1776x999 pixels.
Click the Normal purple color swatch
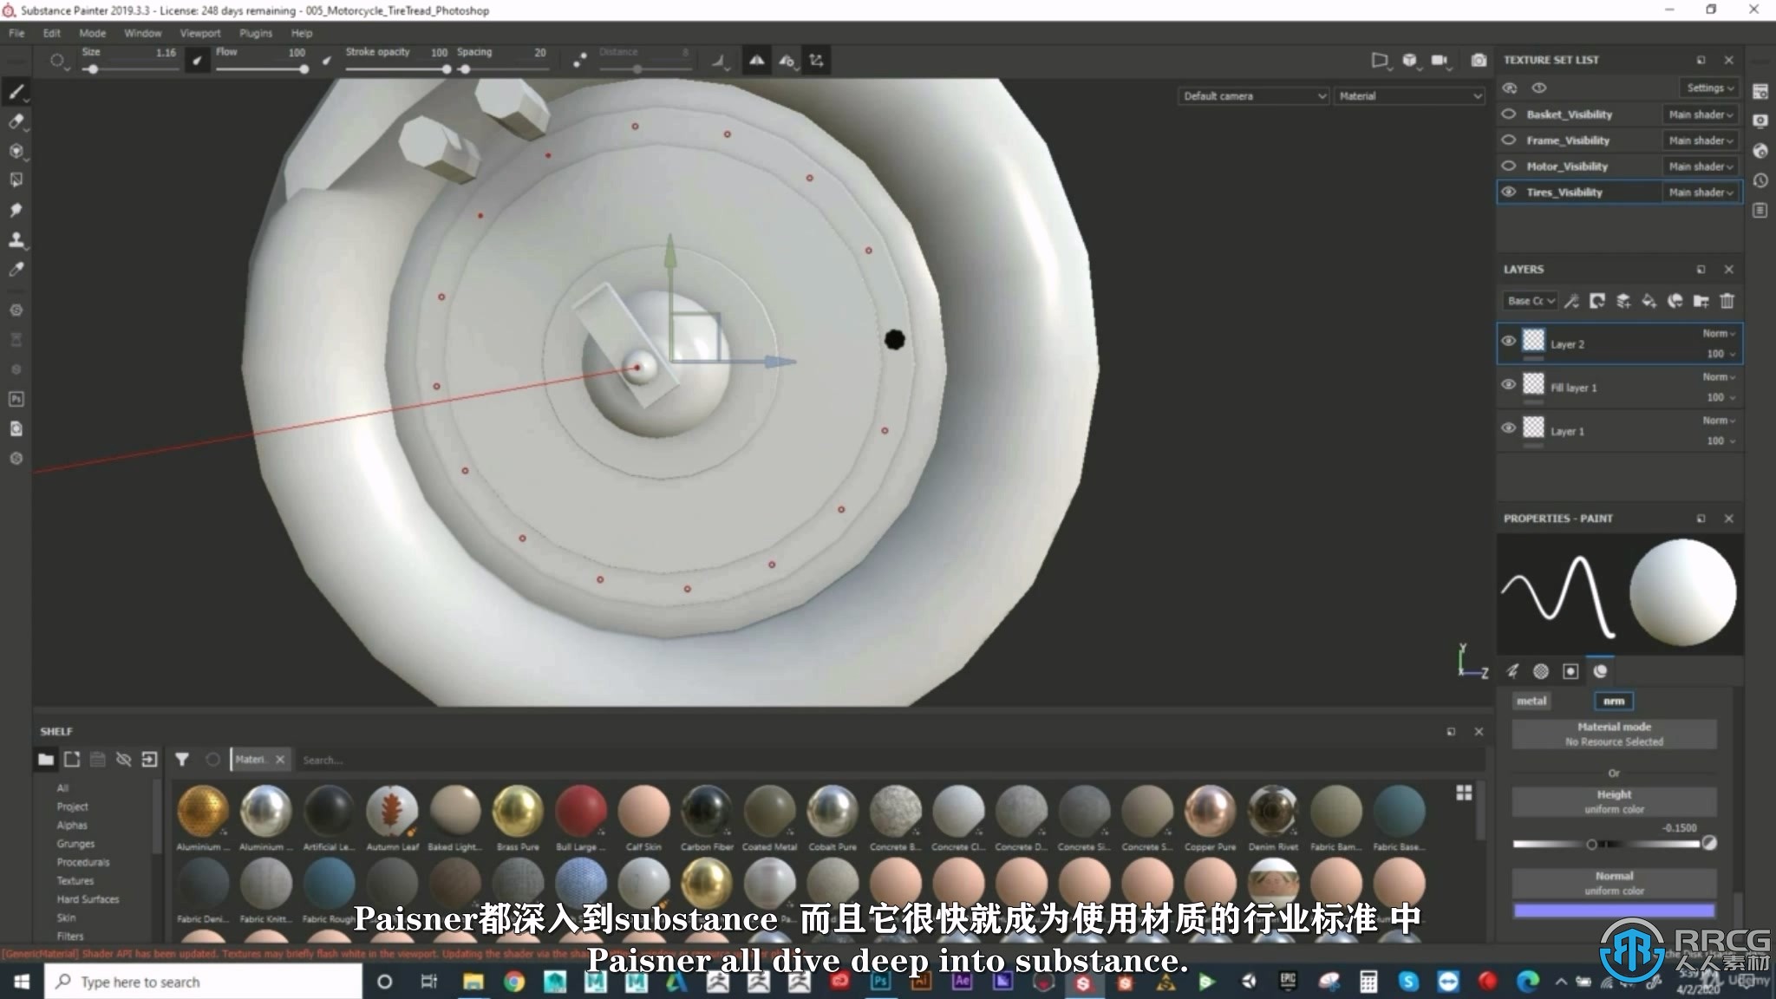click(x=1614, y=911)
